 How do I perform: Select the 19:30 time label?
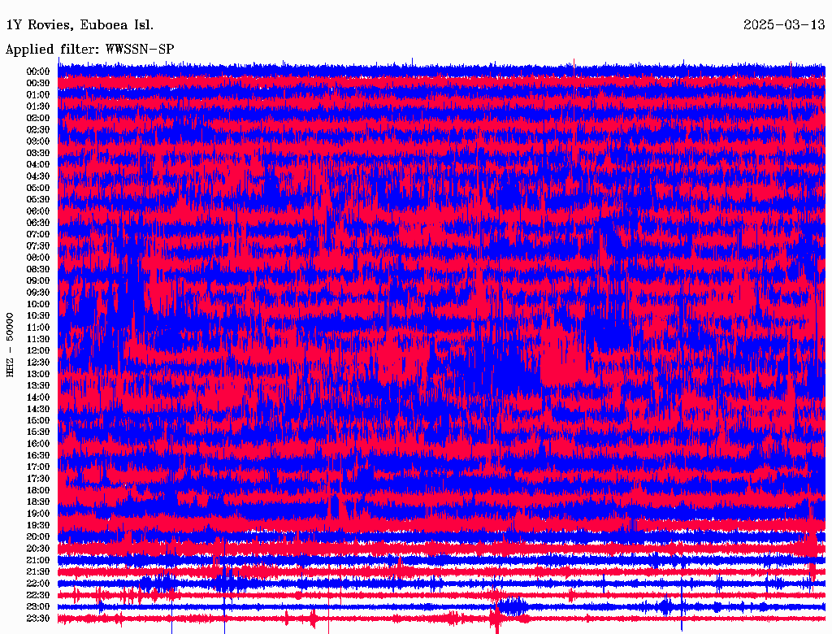coord(38,525)
